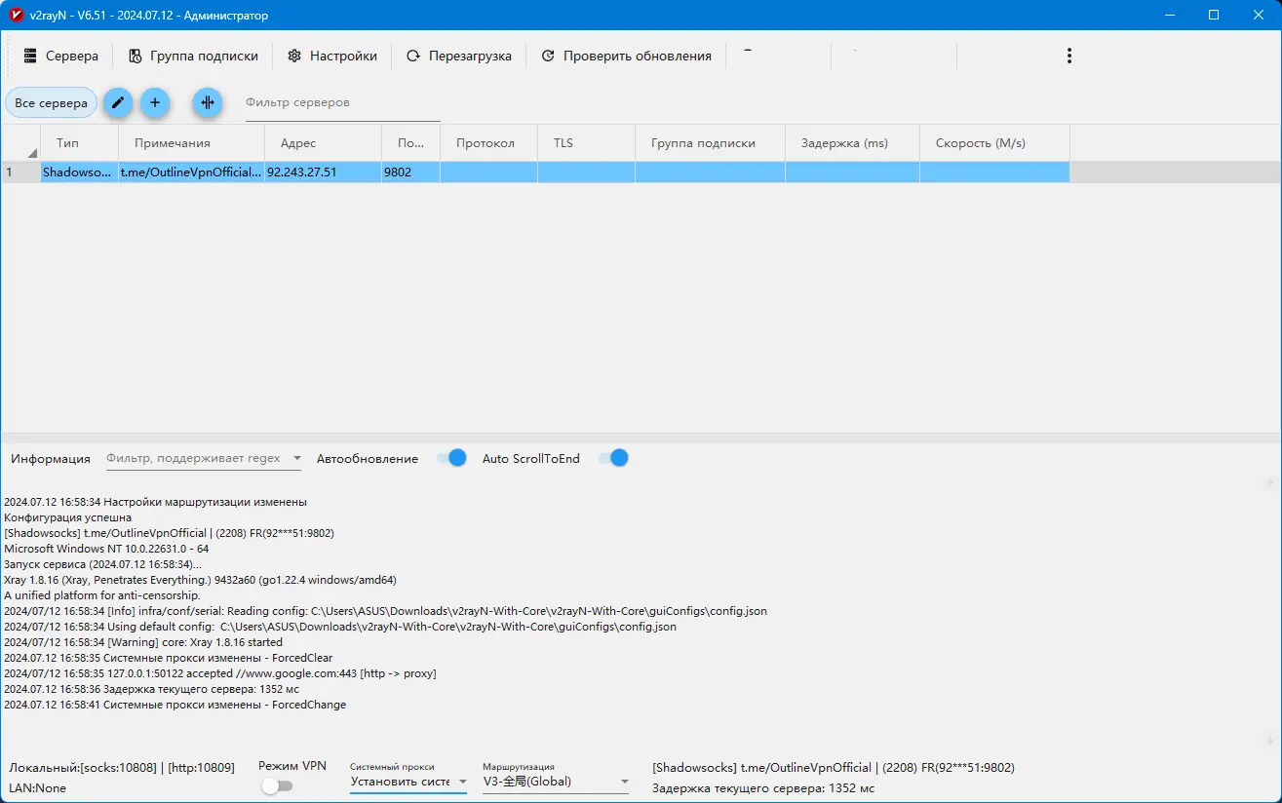Image resolution: width=1282 pixels, height=803 pixels.
Task: Minimize the v2rayN window
Action: (1170, 16)
